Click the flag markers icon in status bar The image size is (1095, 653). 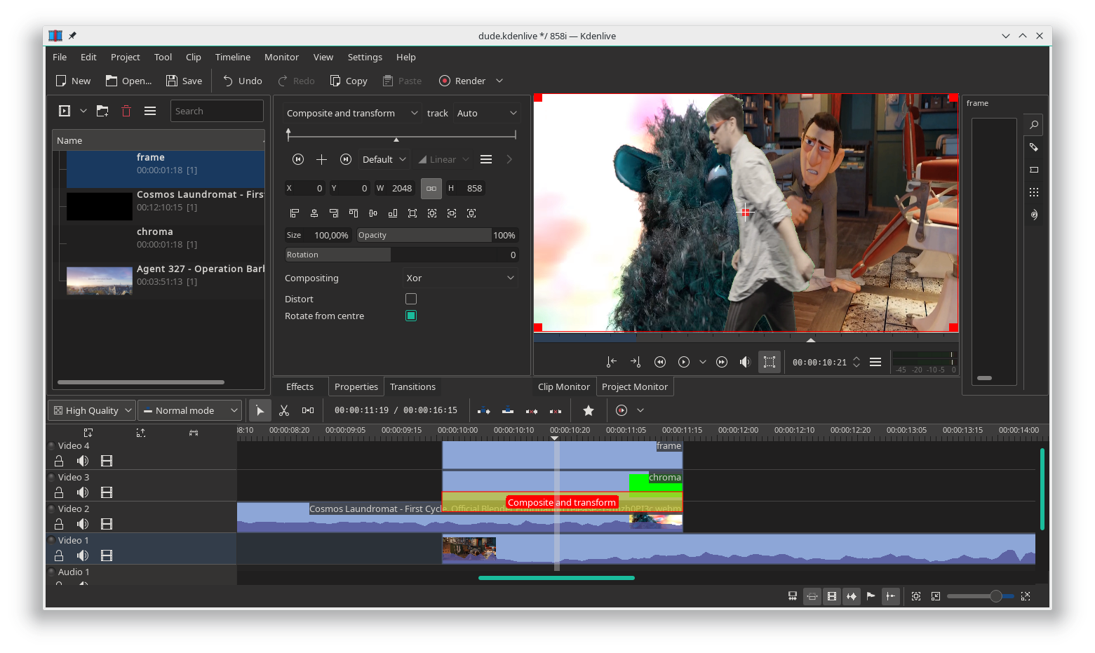[x=871, y=596]
